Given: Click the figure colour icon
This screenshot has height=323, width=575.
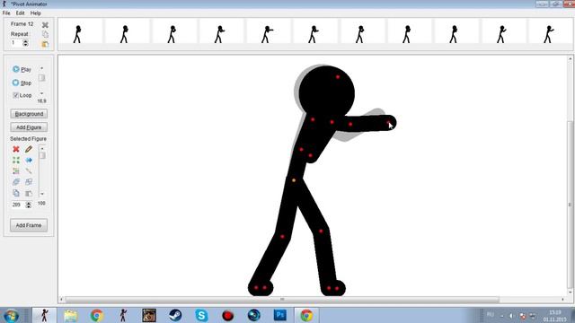Looking at the screenshot, I should pyautogui.click(x=16, y=171).
